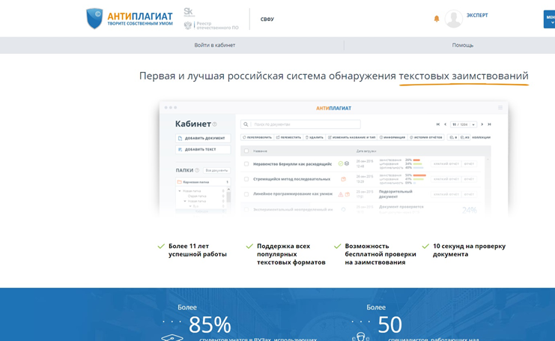Click КРАТКИЙ ОТЧЁТ for Неравенство Бернулли

[446, 164]
